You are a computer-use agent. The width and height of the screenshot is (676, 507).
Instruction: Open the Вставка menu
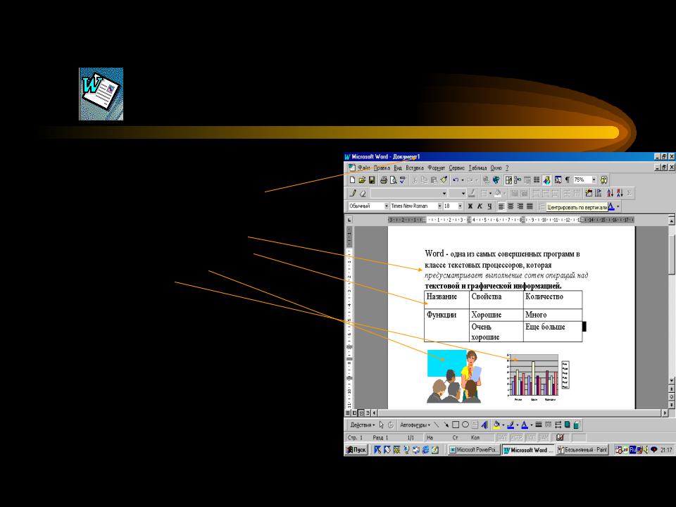tap(415, 168)
